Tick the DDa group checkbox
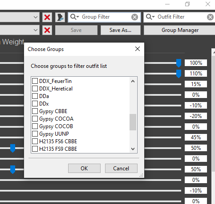The height and width of the screenshot is (204, 215). 35,96
